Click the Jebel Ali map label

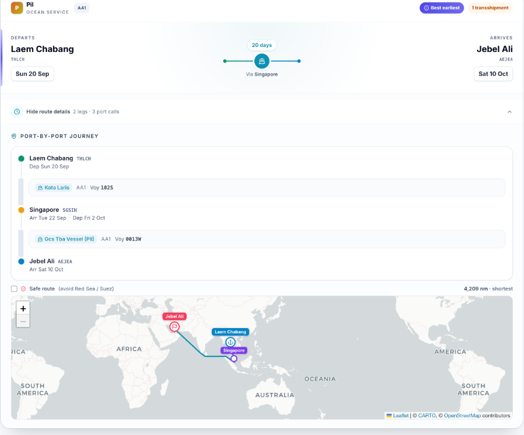point(174,316)
